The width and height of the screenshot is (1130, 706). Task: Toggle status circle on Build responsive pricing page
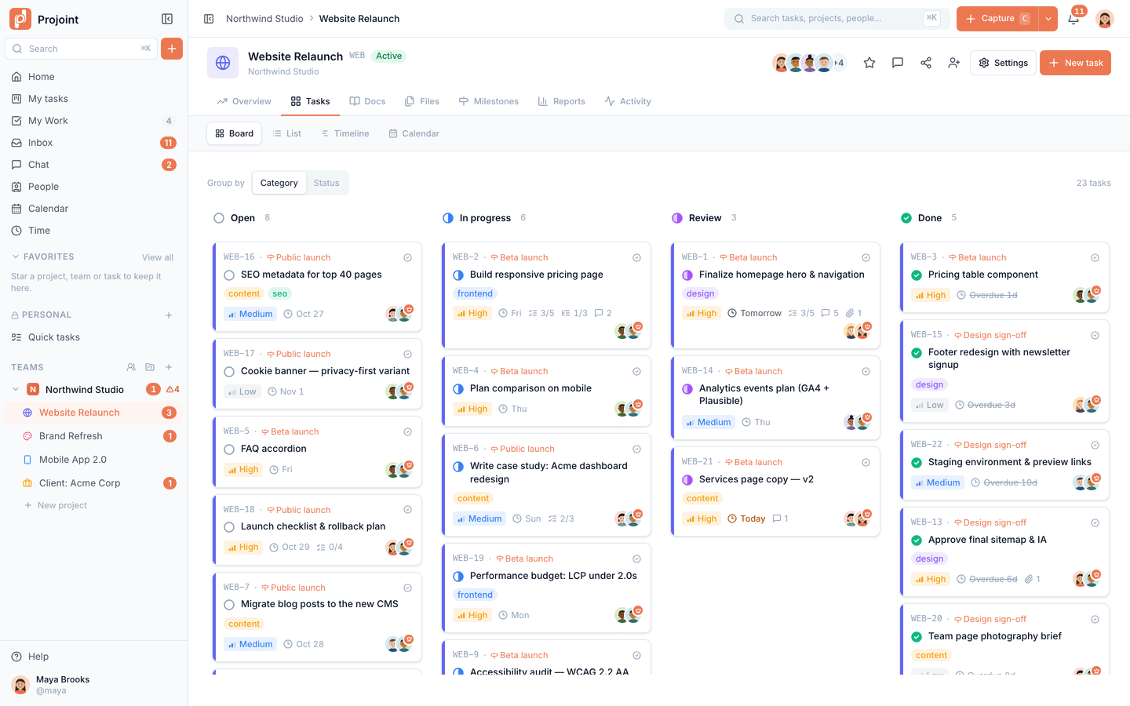tap(458, 275)
